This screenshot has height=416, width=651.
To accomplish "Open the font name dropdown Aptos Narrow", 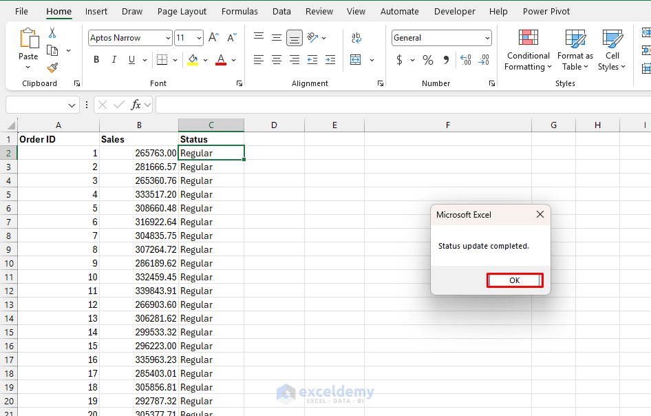I will (168, 39).
